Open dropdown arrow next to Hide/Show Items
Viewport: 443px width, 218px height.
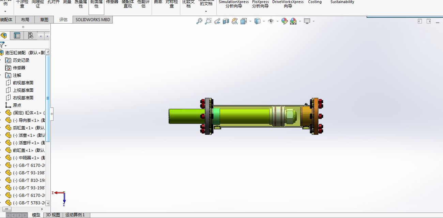click(277, 21)
